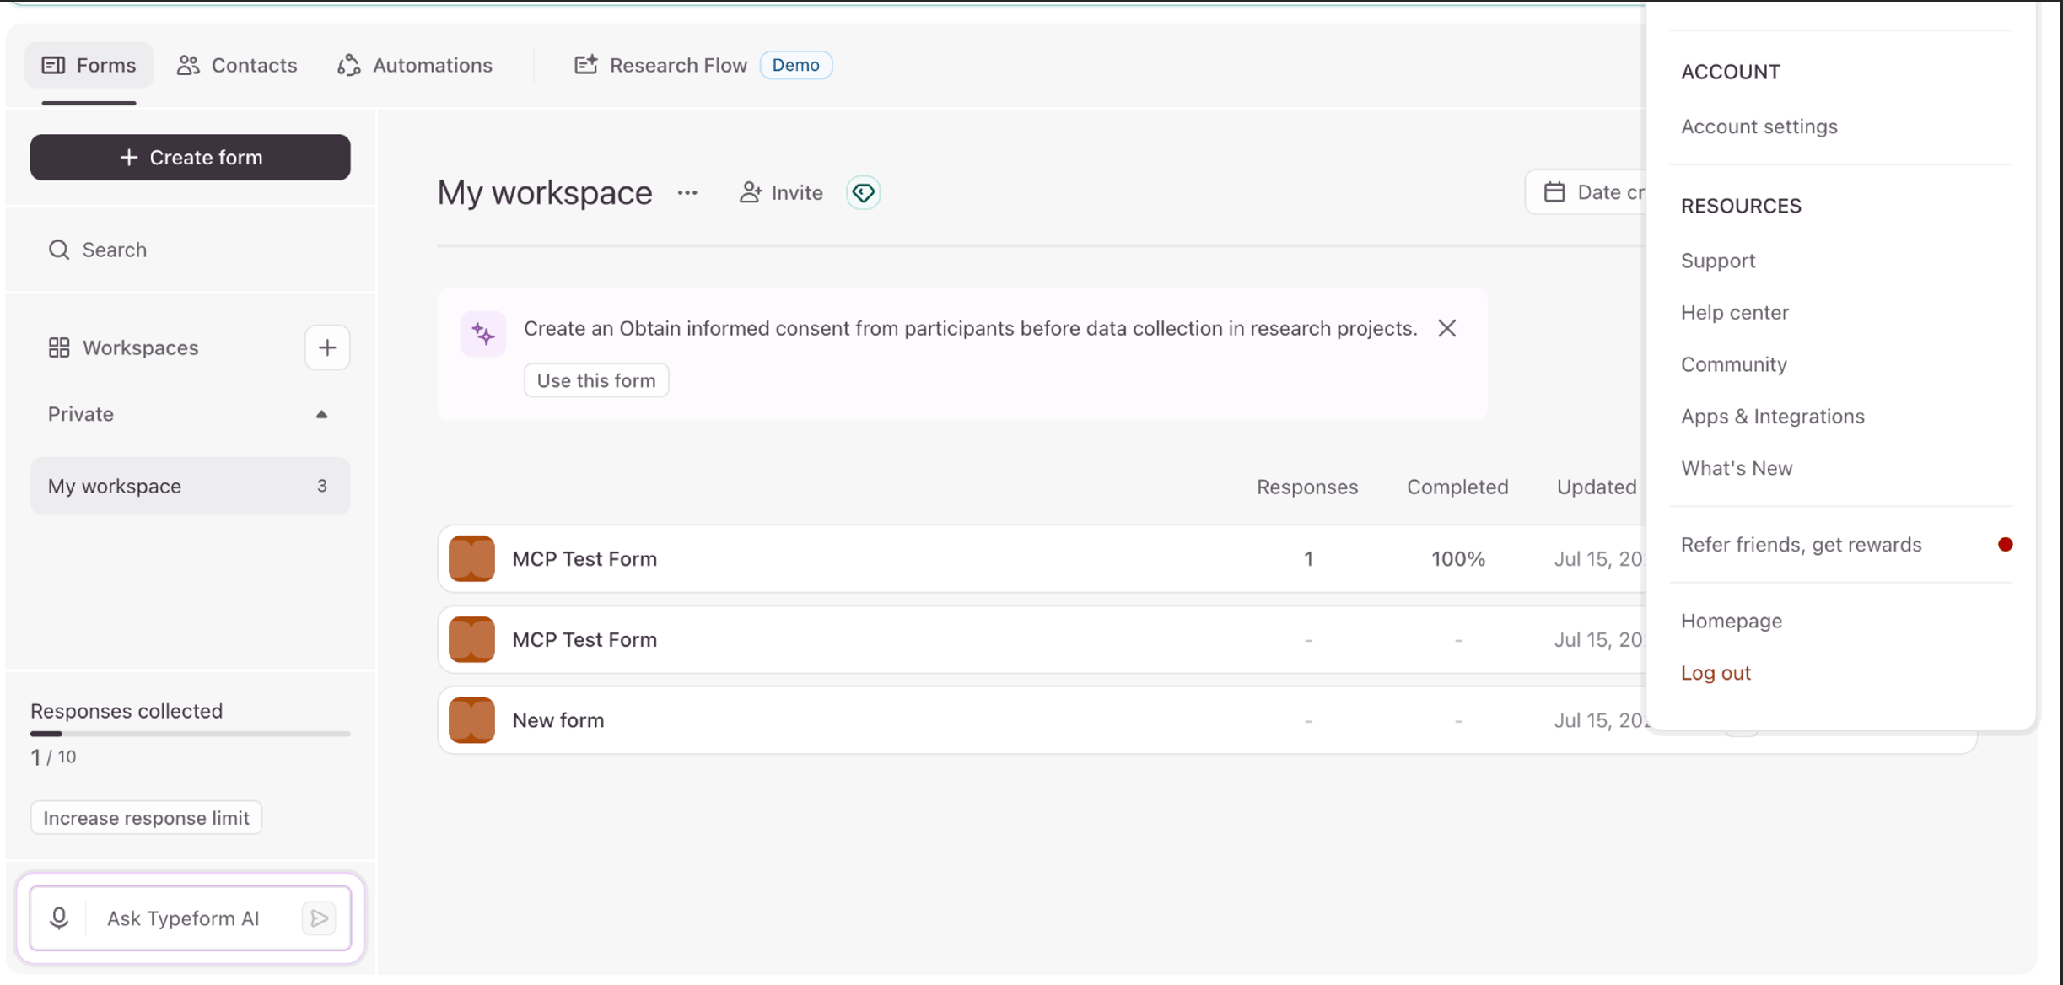
Task: Select My workspace in sidebar
Action: pyautogui.click(x=190, y=486)
